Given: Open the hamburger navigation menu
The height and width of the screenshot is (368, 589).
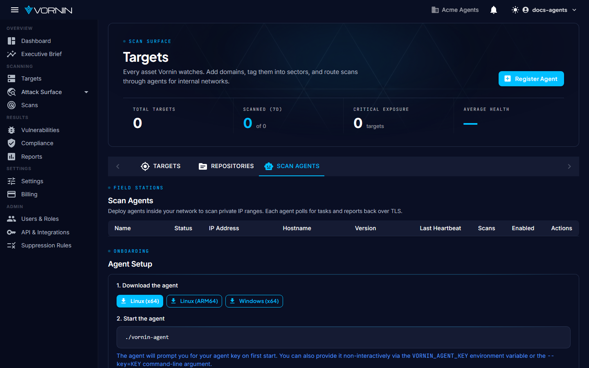Looking at the screenshot, I should (x=15, y=10).
